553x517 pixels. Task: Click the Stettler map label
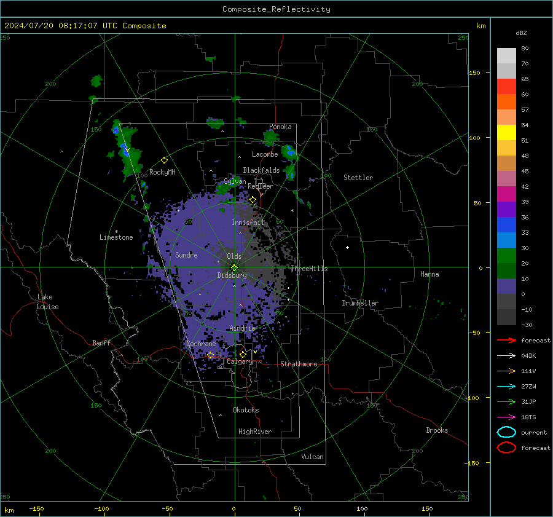[x=358, y=178]
